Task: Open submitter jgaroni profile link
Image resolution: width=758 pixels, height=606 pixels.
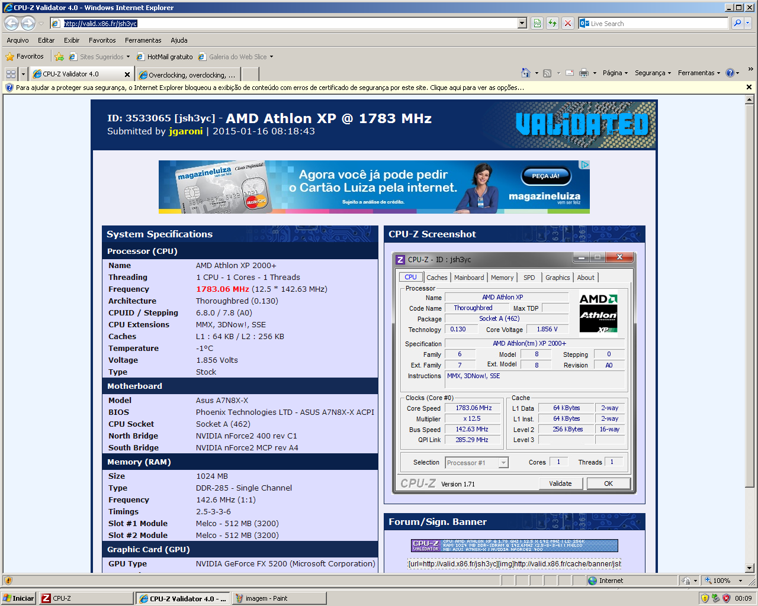Action: pos(186,131)
